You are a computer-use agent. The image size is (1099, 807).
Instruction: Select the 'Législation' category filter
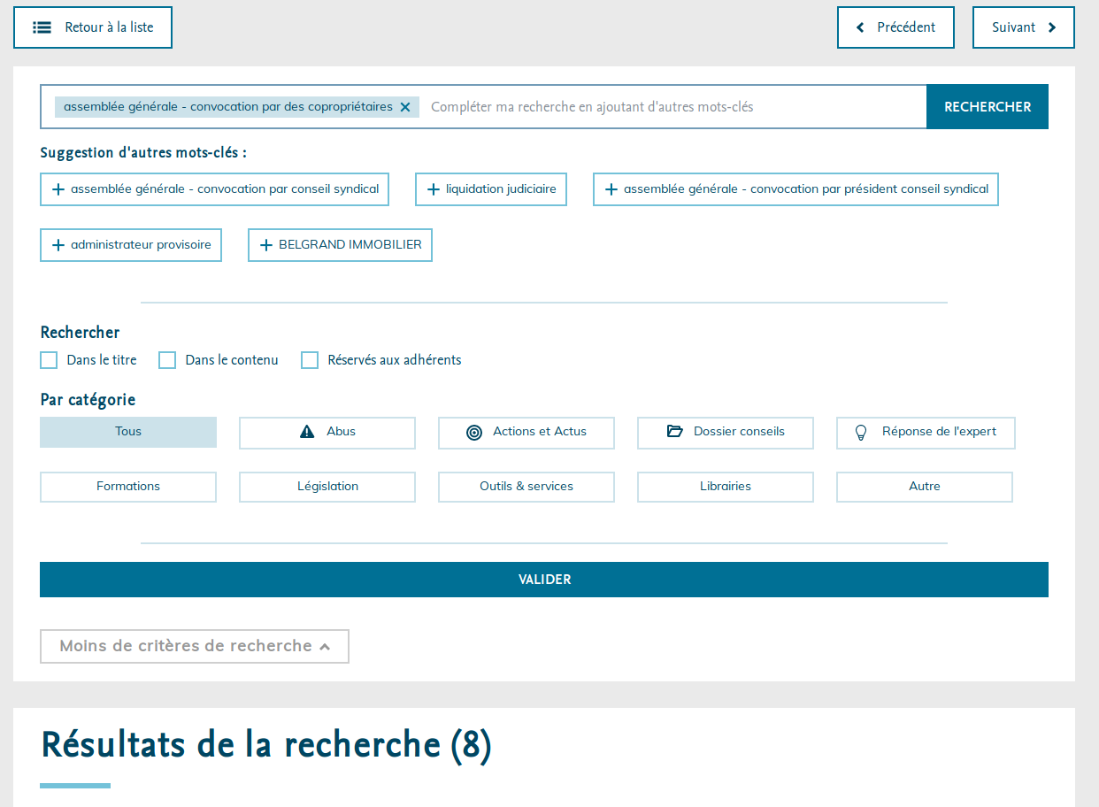click(327, 487)
